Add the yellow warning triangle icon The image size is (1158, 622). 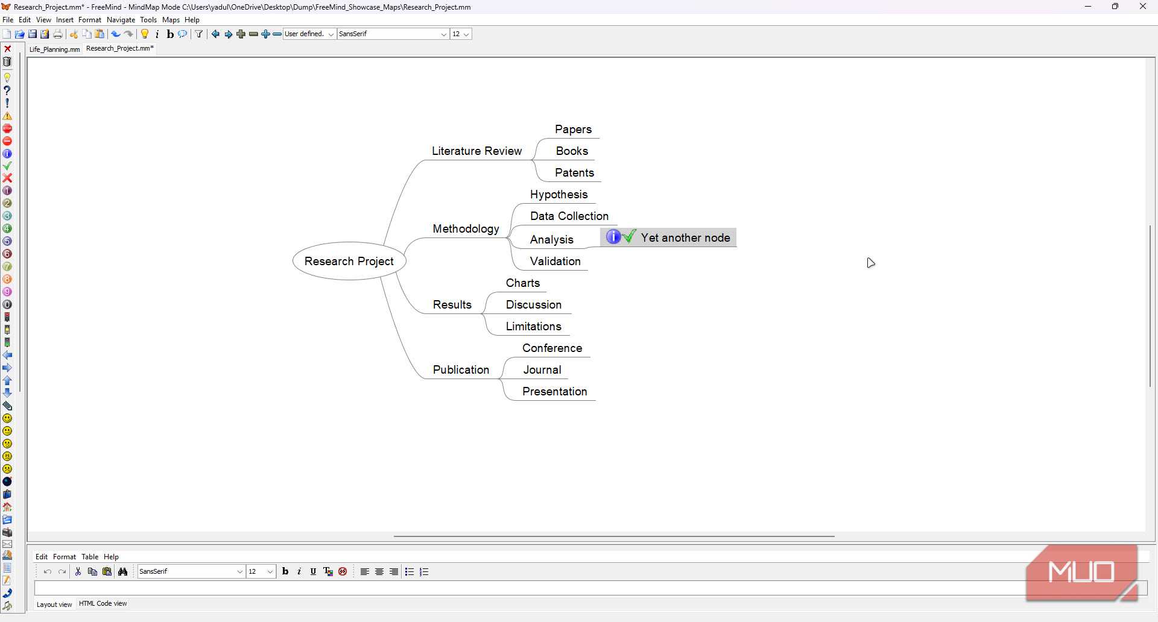[7, 116]
